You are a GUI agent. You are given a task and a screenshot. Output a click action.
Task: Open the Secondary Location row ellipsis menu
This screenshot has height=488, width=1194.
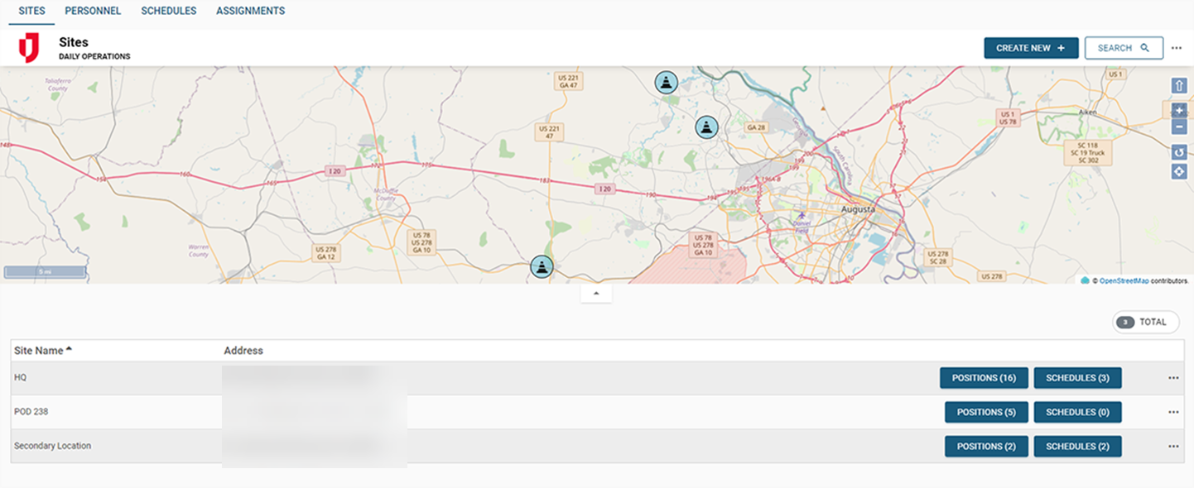point(1173,447)
